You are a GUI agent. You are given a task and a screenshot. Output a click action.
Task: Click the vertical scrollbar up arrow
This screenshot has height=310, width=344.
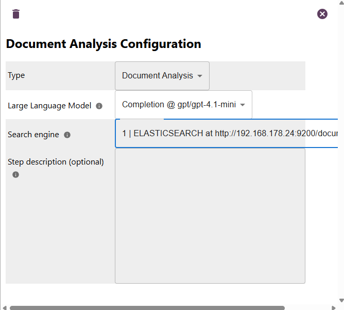click(x=340, y=4)
